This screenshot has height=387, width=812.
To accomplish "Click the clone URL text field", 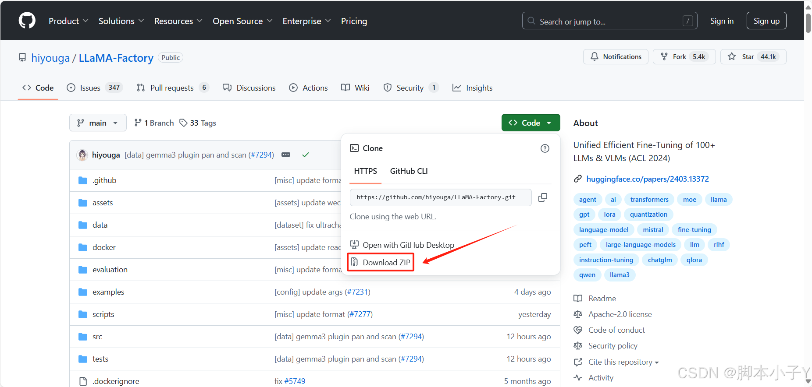I will (x=441, y=197).
